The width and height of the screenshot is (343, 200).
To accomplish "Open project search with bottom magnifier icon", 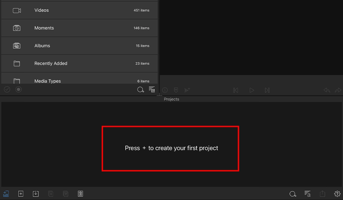I will pos(292,194).
